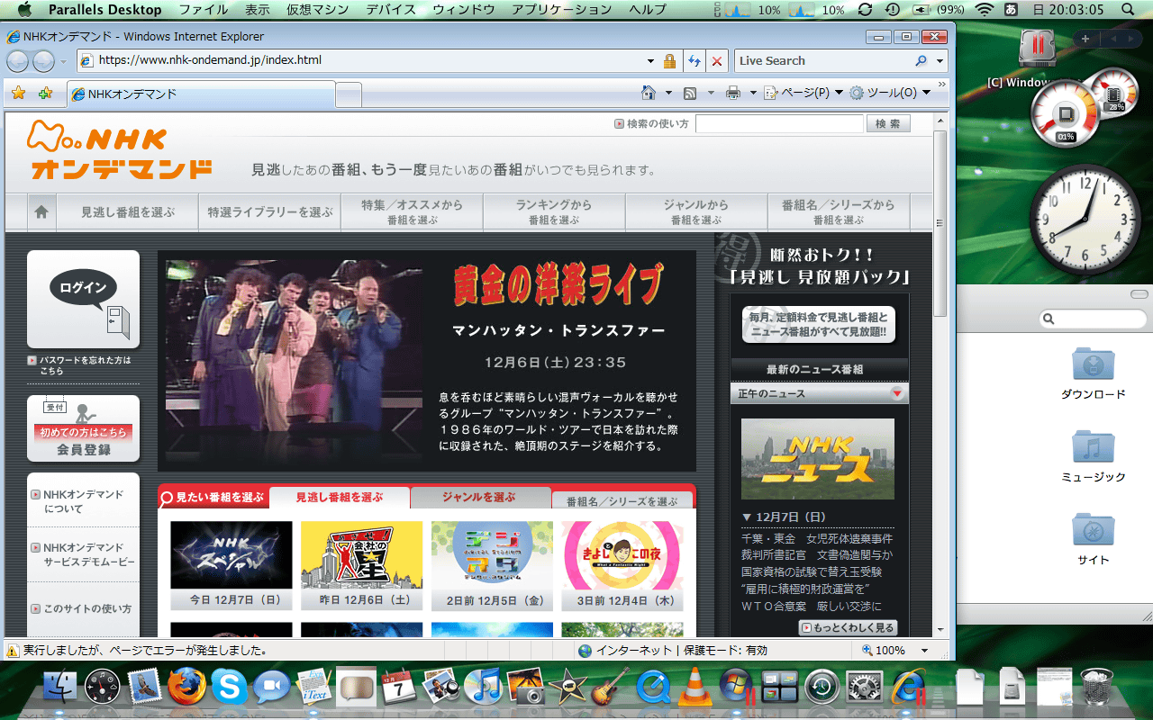Open the NHKオンデマンドについて link
Screen dimensions: 1153x720
pyautogui.click(x=84, y=501)
